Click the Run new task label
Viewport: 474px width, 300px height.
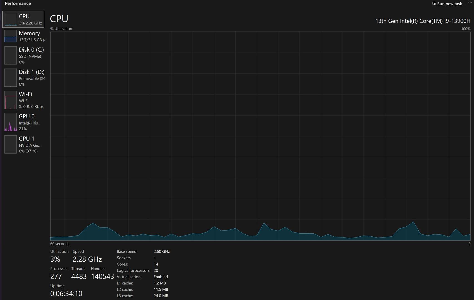point(449,4)
